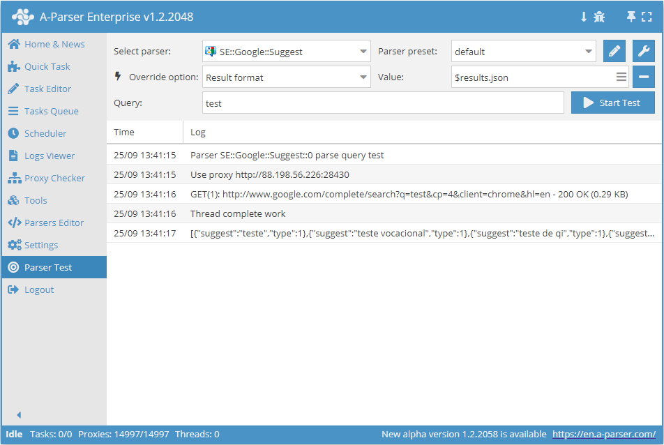The image size is (664, 445).
Task: Open Task Editor in the sidebar
Action: [x=47, y=89]
